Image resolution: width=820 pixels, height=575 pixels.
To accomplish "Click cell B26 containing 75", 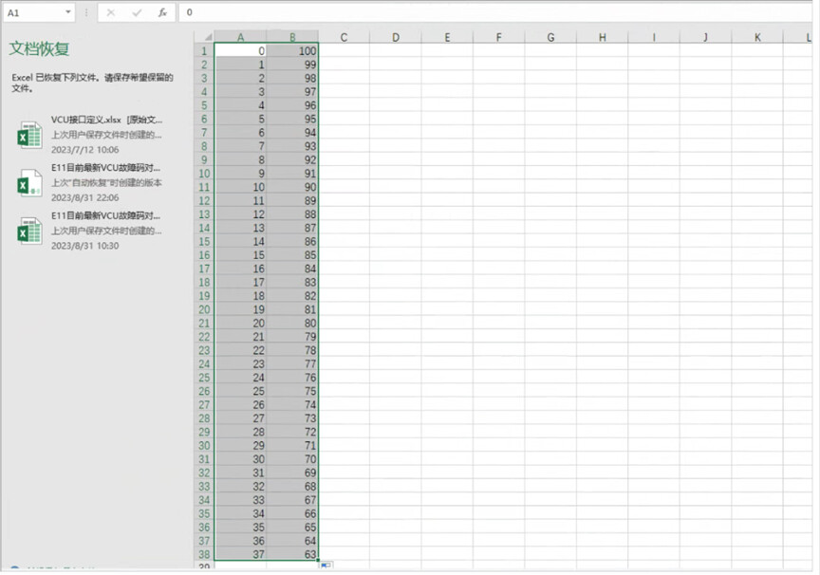I will 292,391.
